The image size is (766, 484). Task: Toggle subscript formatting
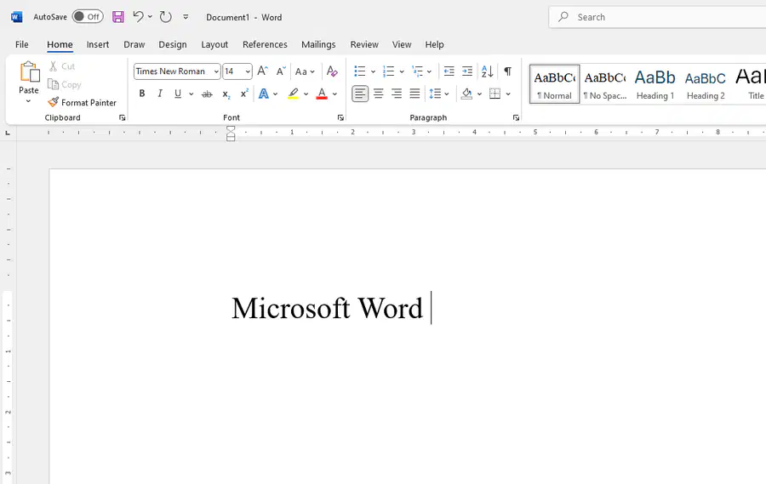tap(226, 94)
